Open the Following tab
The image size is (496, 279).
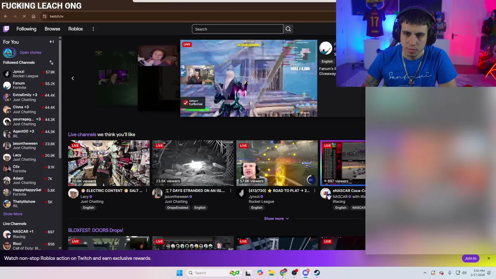[x=26, y=29]
